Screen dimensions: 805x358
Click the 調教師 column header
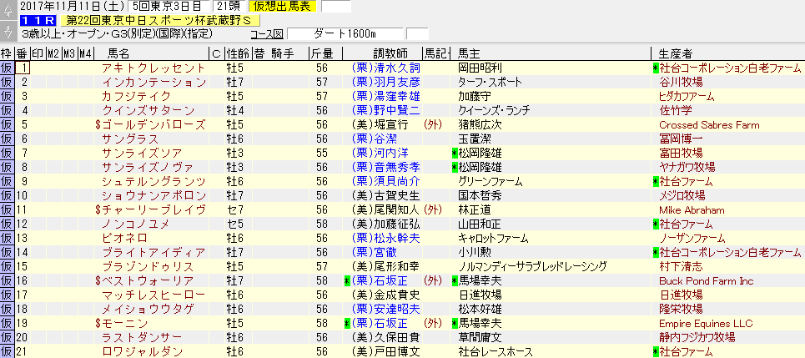pyautogui.click(x=390, y=53)
